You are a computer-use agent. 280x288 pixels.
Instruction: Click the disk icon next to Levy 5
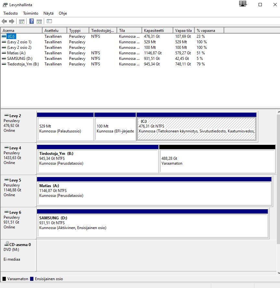[6, 180]
